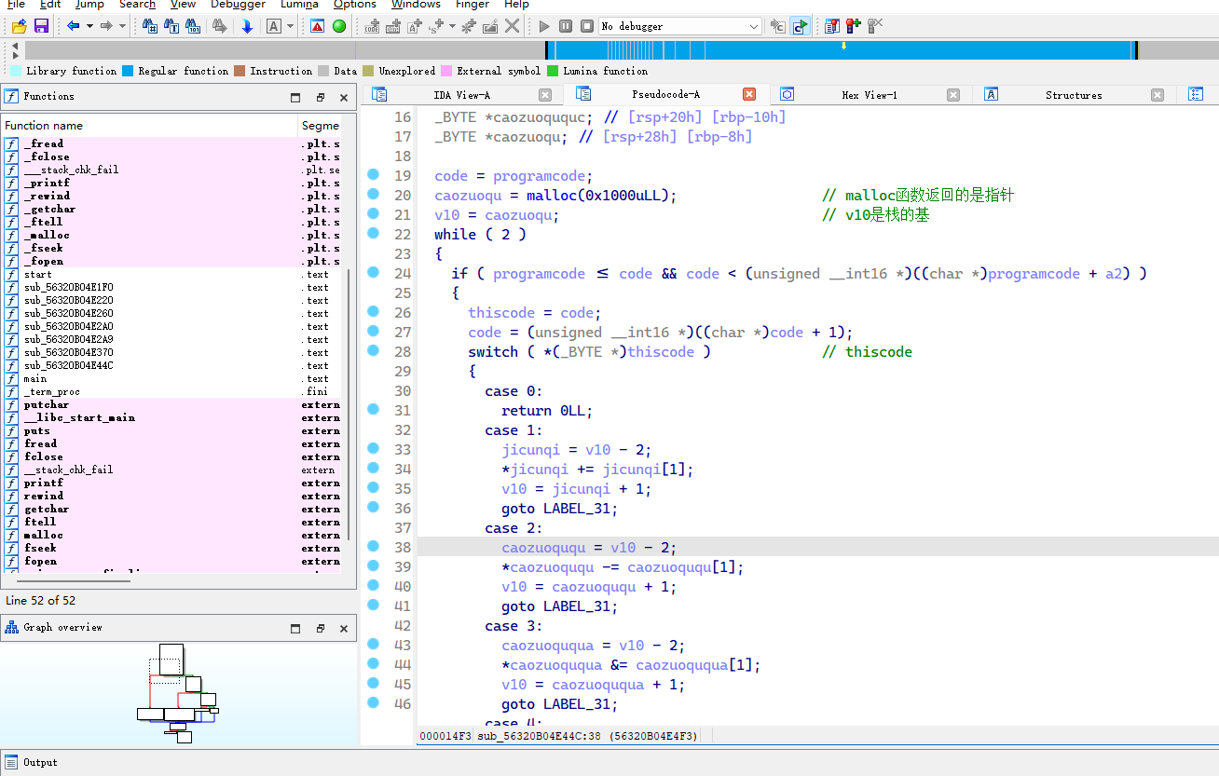1219x776 pixels.
Task: Click the add breakpoint icon
Action: click(854, 26)
